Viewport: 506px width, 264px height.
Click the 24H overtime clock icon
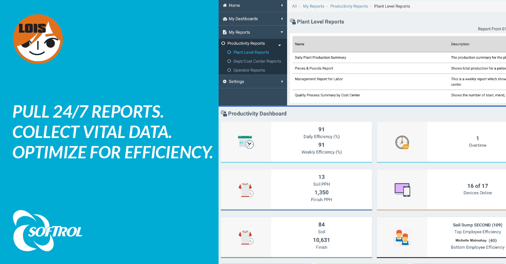[x=402, y=142]
